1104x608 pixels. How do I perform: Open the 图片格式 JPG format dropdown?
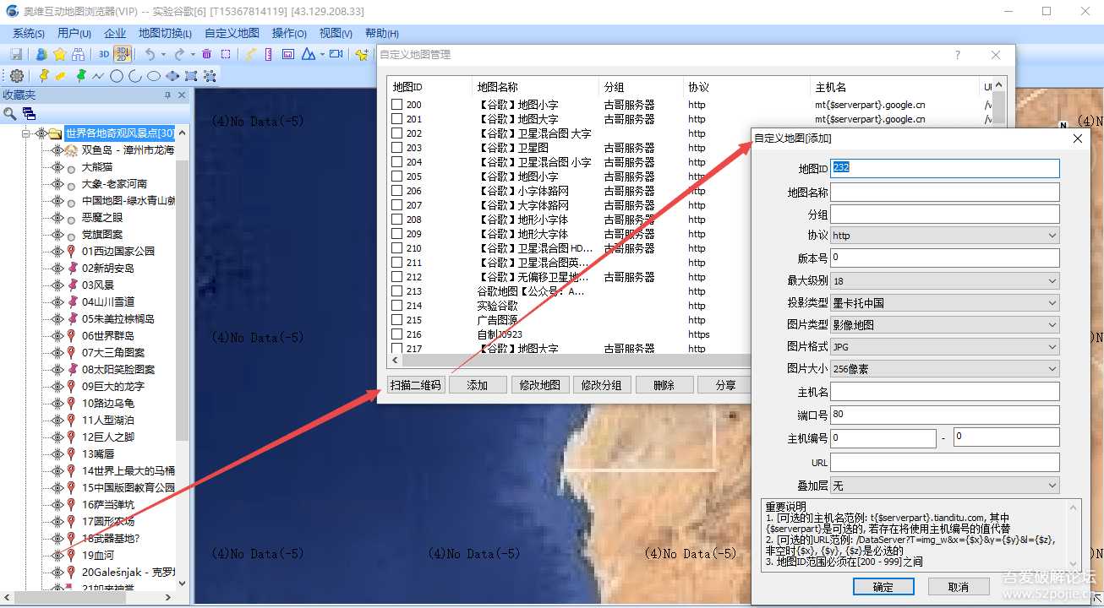point(1052,347)
